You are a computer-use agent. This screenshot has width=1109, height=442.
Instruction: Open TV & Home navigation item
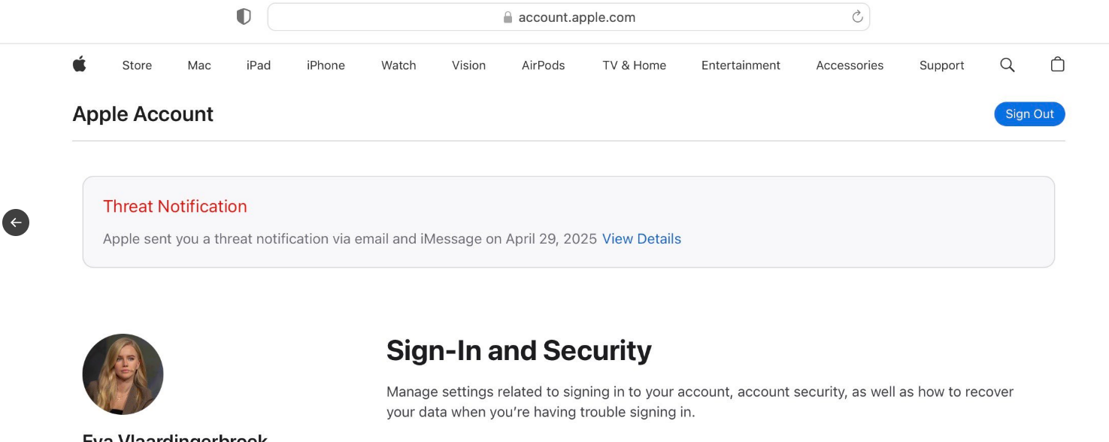click(634, 65)
